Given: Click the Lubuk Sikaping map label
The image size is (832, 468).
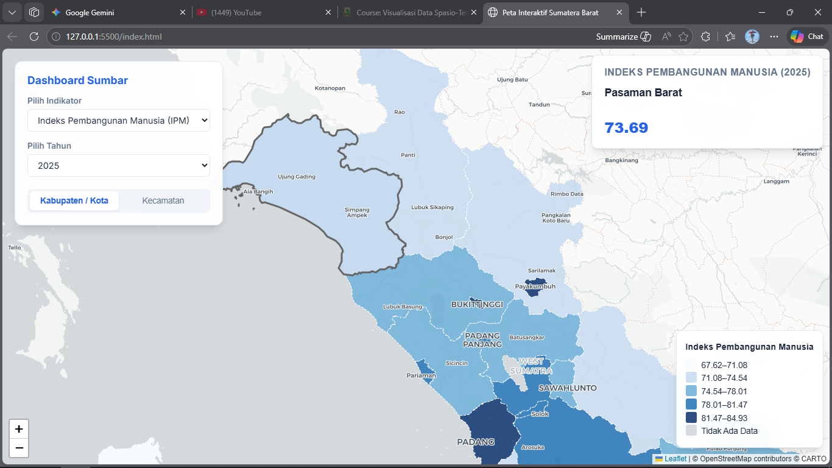Looking at the screenshot, I should 432,207.
